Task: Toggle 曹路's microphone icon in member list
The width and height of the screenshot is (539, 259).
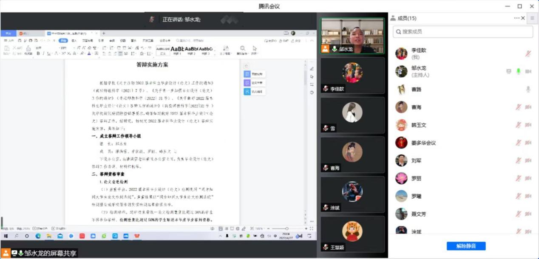Action: 528,89
